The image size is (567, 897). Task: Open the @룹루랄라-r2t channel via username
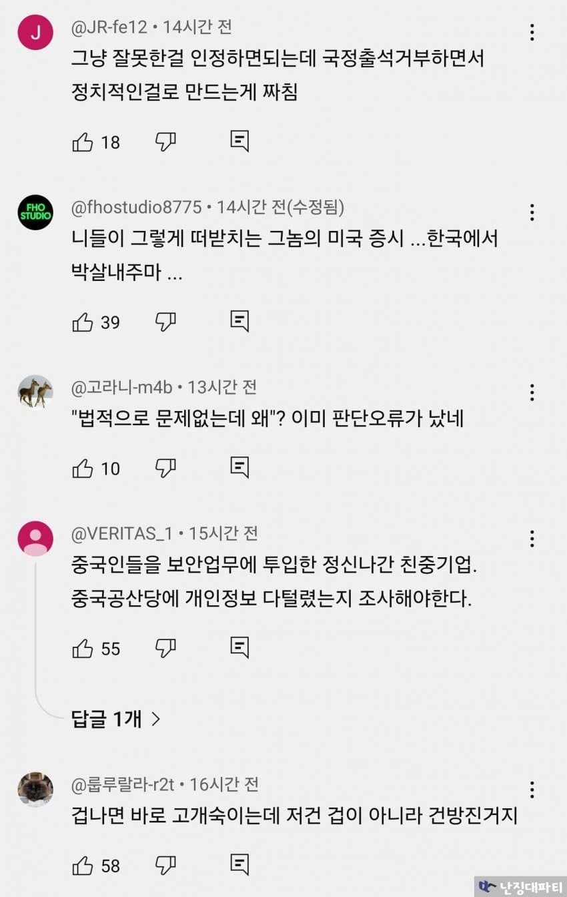(123, 784)
